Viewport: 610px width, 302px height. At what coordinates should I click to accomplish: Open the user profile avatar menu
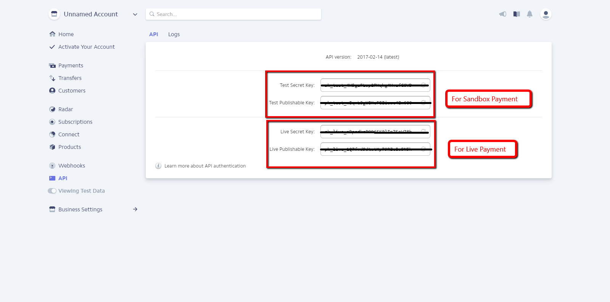(546, 14)
